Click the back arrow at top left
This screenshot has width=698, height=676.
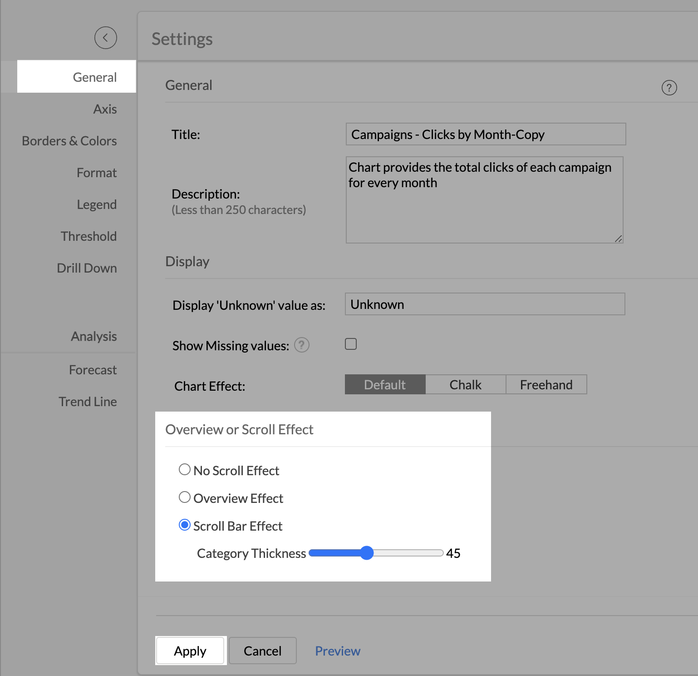coord(105,38)
